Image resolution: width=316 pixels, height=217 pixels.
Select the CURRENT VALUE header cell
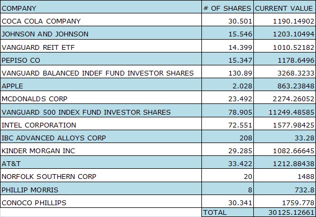[x=284, y=7]
